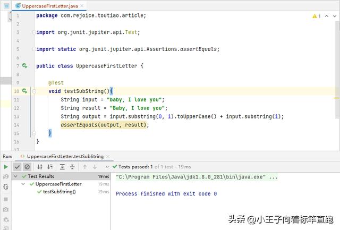Close the UppercaseFirstLetter.testSubString run tab
The width and height of the screenshot is (340, 230).
108,156
